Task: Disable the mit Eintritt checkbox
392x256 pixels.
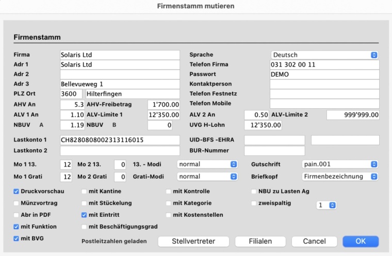Action: click(x=85, y=215)
